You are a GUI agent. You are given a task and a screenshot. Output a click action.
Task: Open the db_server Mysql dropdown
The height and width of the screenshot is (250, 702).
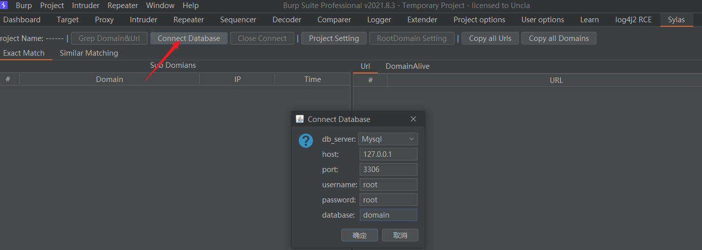coord(388,139)
